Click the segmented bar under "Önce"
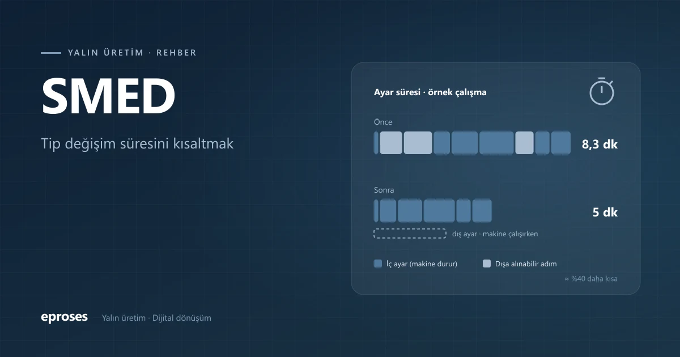 [473, 143]
